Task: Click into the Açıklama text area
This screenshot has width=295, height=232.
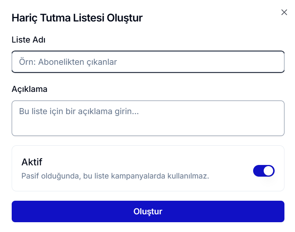Action: [148, 118]
